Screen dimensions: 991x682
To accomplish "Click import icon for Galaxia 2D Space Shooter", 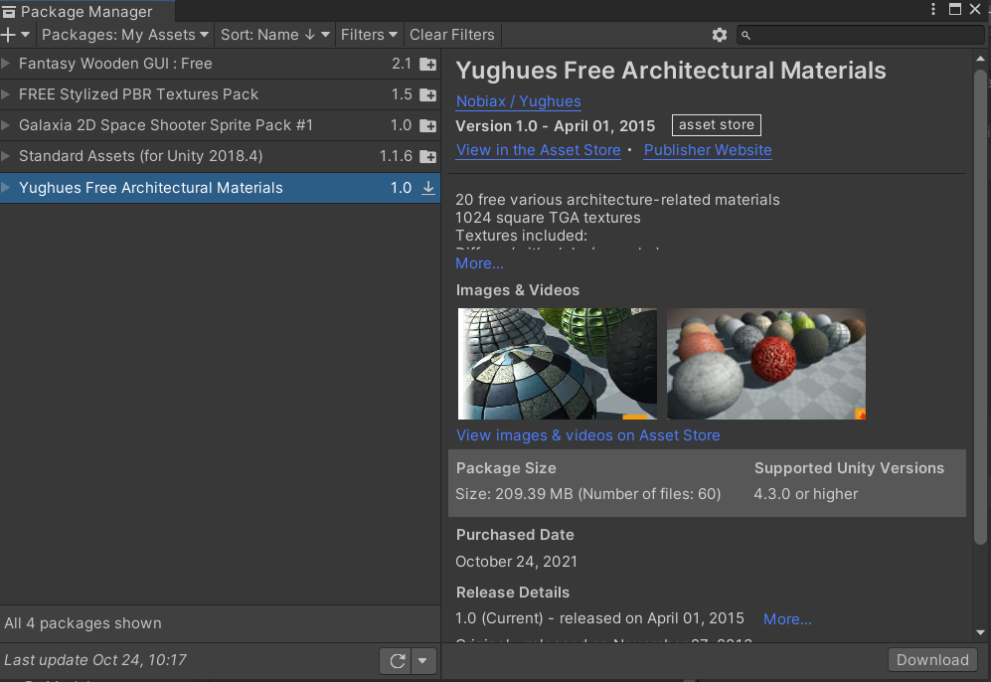I will [x=427, y=126].
